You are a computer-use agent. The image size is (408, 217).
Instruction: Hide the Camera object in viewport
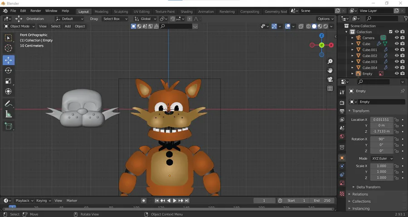397,38
